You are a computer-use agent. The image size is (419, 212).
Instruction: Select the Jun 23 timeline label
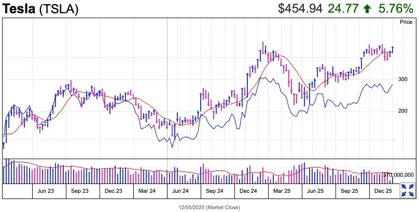(x=46, y=191)
